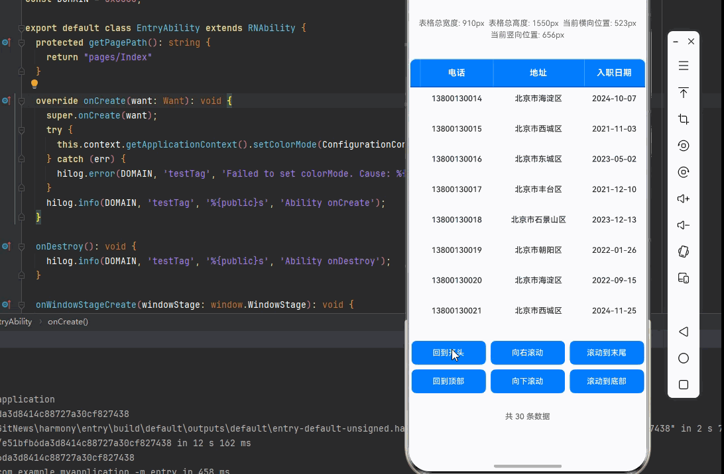Click phone cell 13800130017
724x474 pixels.
[457, 189]
